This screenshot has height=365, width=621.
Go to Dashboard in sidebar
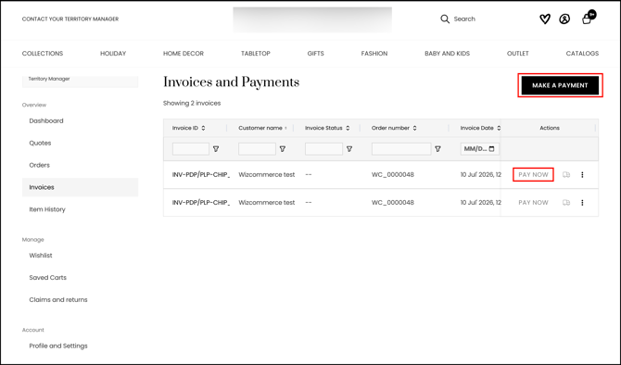(46, 120)
